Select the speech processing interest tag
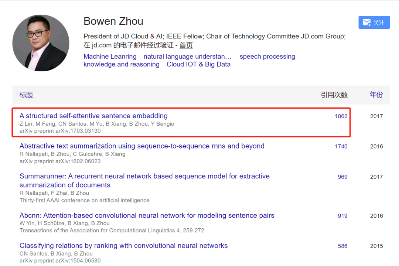 tap(267, 57)
